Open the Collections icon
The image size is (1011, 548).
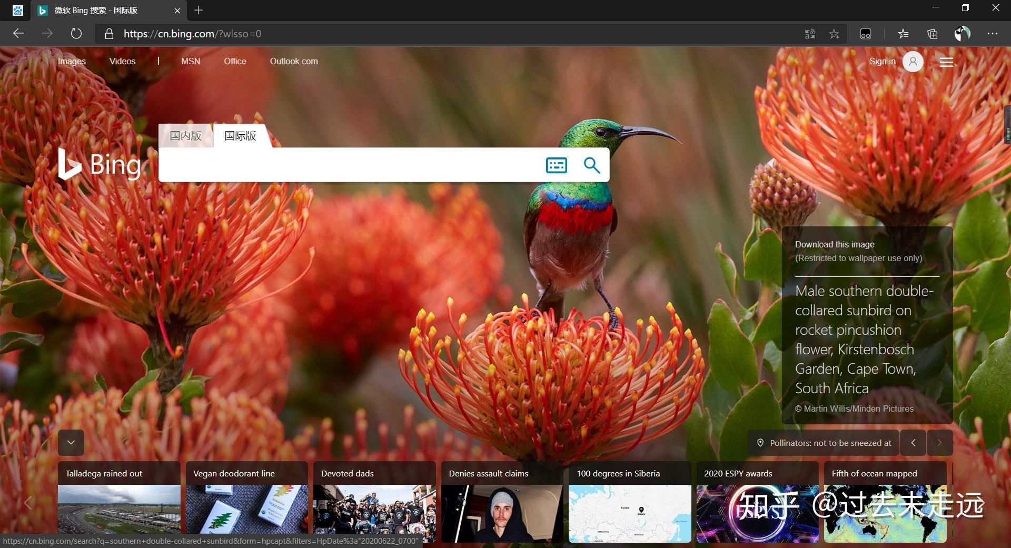933,34
